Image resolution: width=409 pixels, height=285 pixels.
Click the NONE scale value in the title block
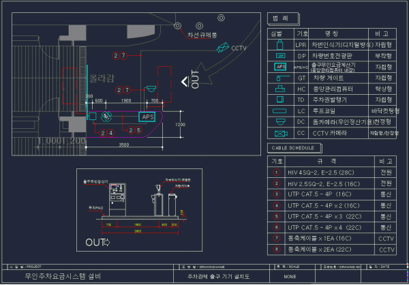(x=290, y=277)
